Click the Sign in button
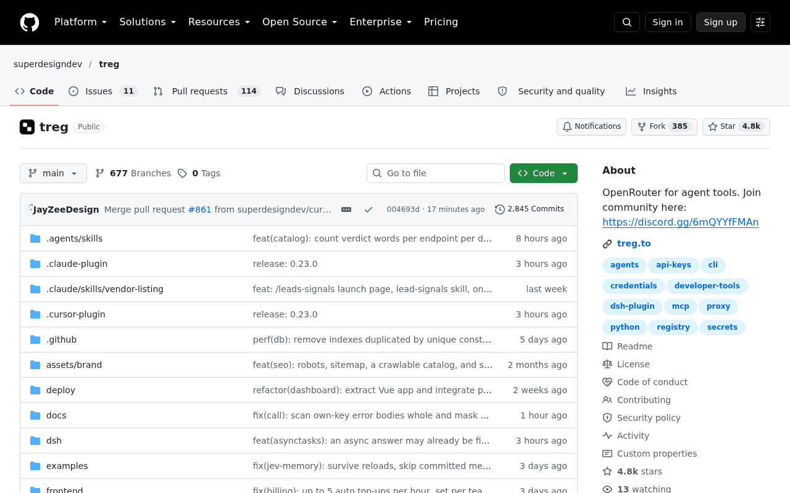Screen dimensions: 790x493 click(668, 22)
